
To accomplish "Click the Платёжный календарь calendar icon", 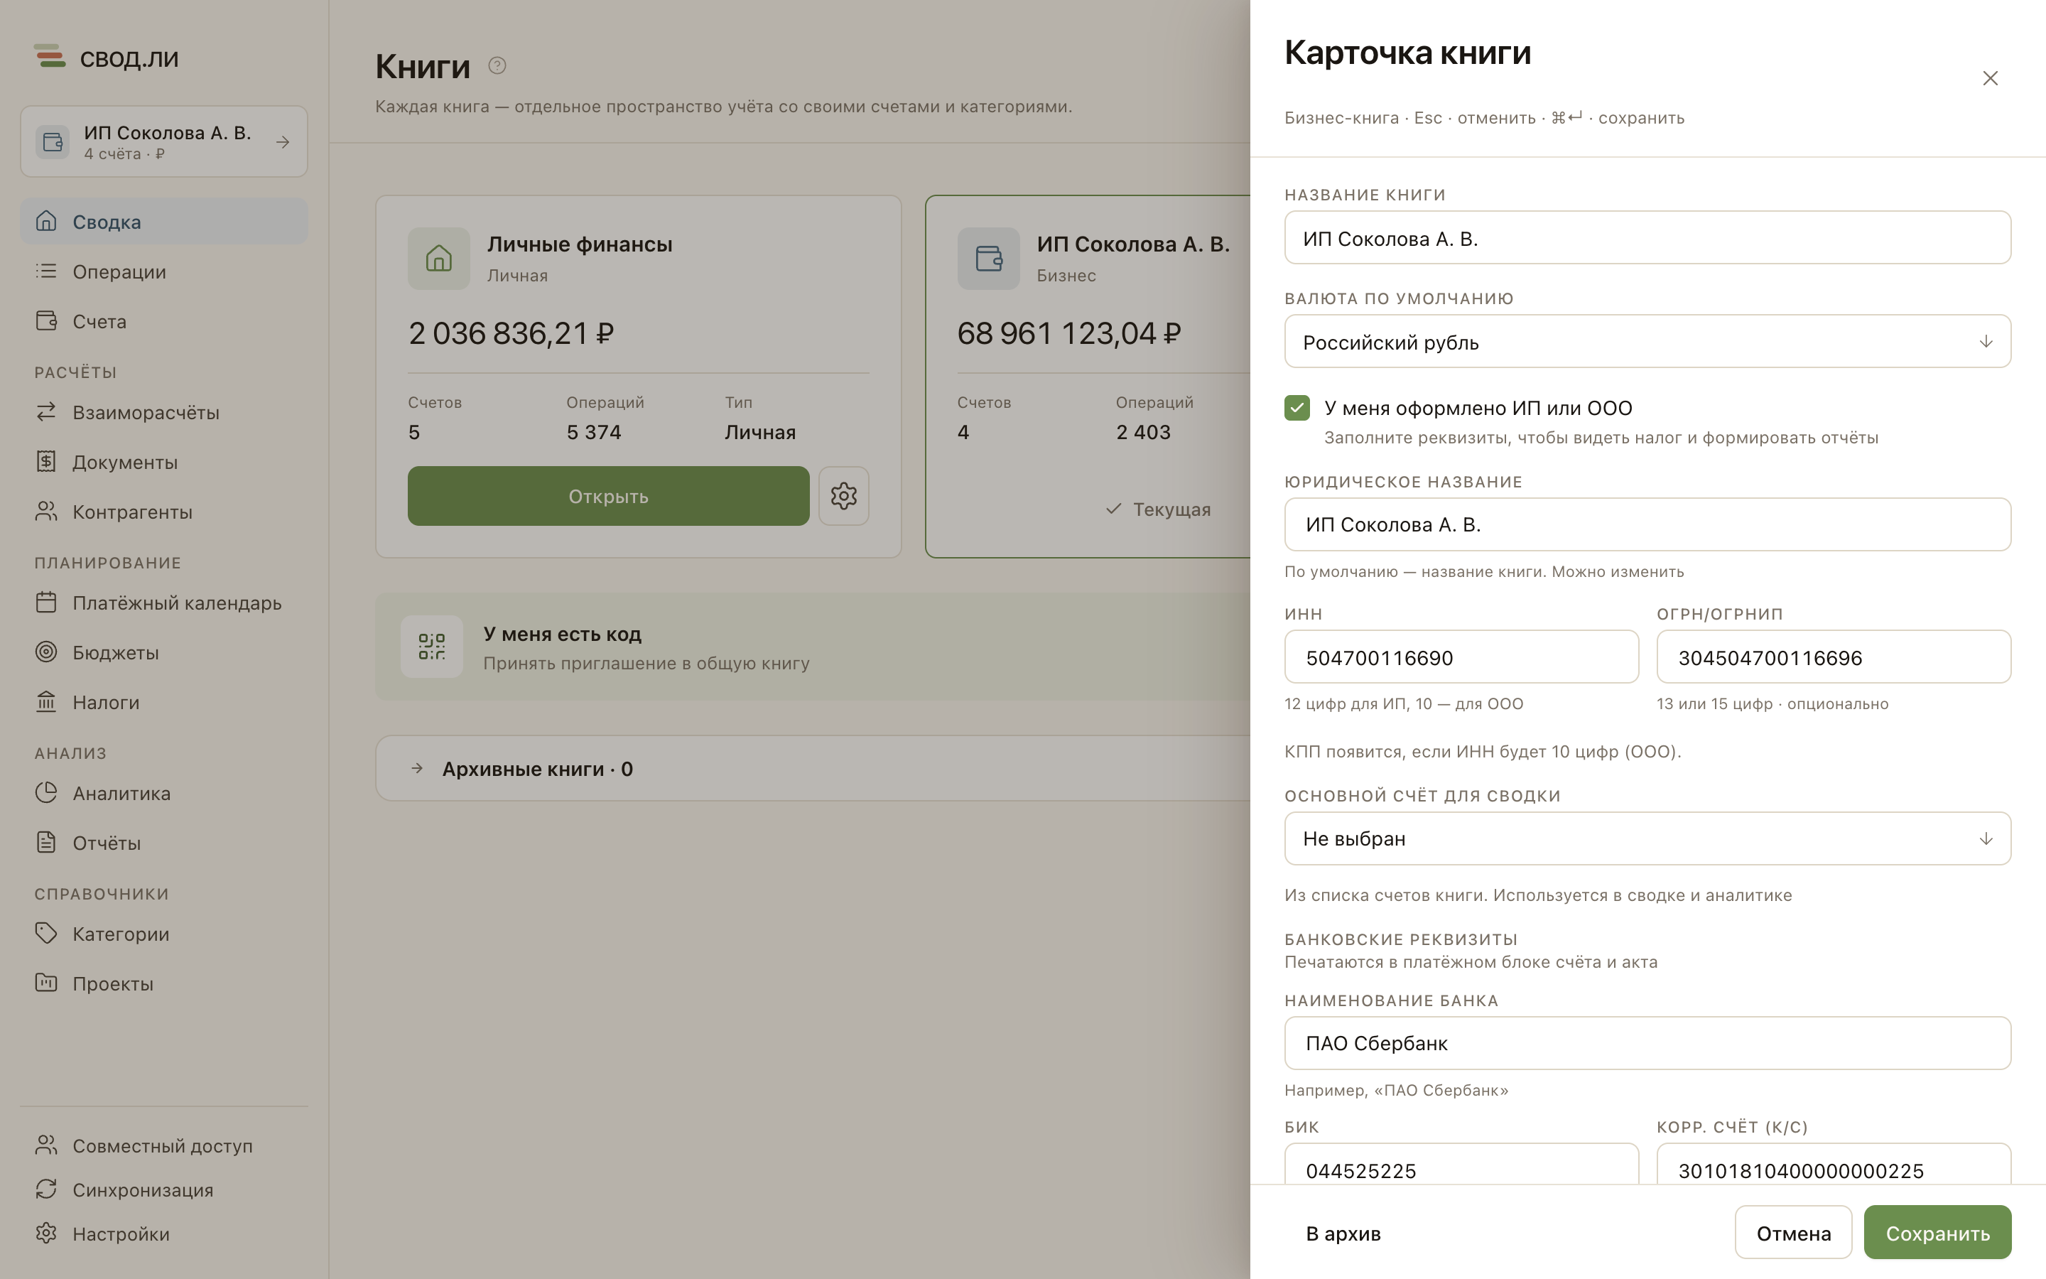I will pos(46,603).
